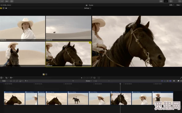182x113 pixels.
Task: Open the transform crop tool menu
Action: pyautogui.click(x=2, y=78)
